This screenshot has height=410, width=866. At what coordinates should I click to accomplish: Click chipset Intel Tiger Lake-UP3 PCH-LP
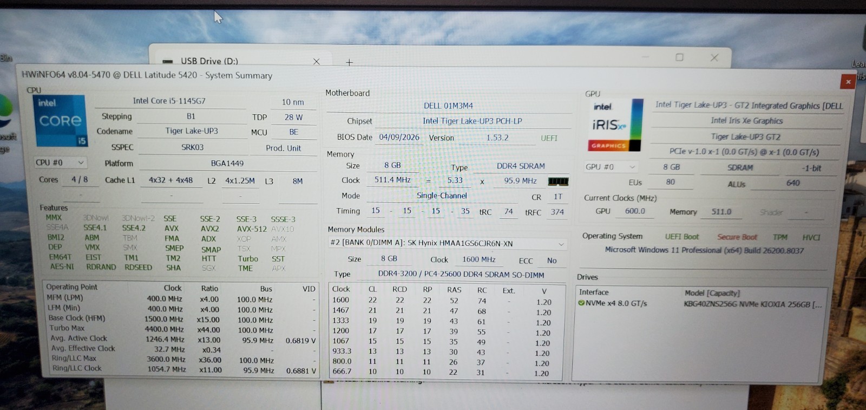[x=472, y=121]
